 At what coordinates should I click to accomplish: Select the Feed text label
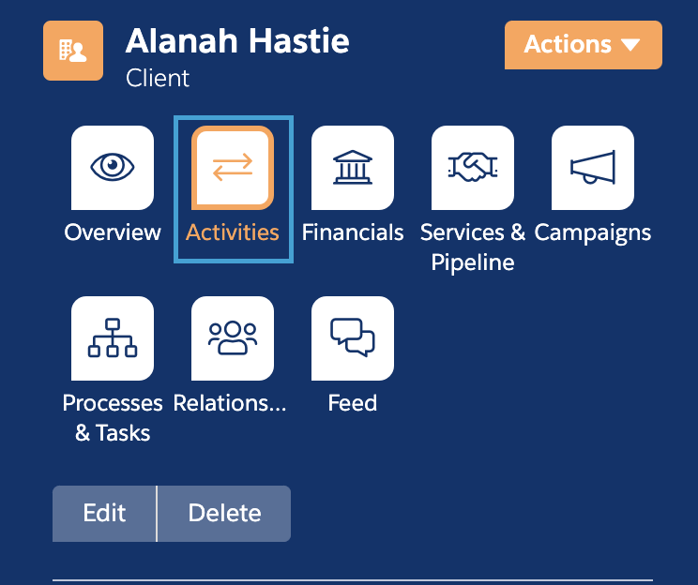point(353,403)
